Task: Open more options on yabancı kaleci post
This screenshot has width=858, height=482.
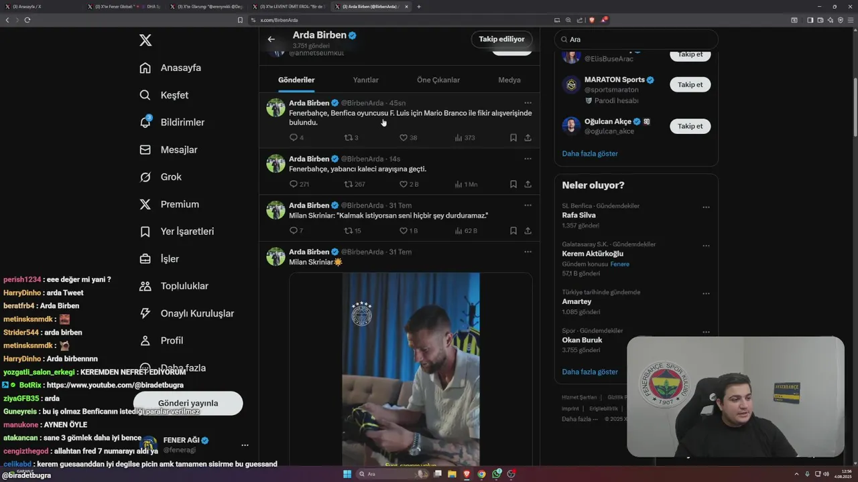Action: (528, 159)
